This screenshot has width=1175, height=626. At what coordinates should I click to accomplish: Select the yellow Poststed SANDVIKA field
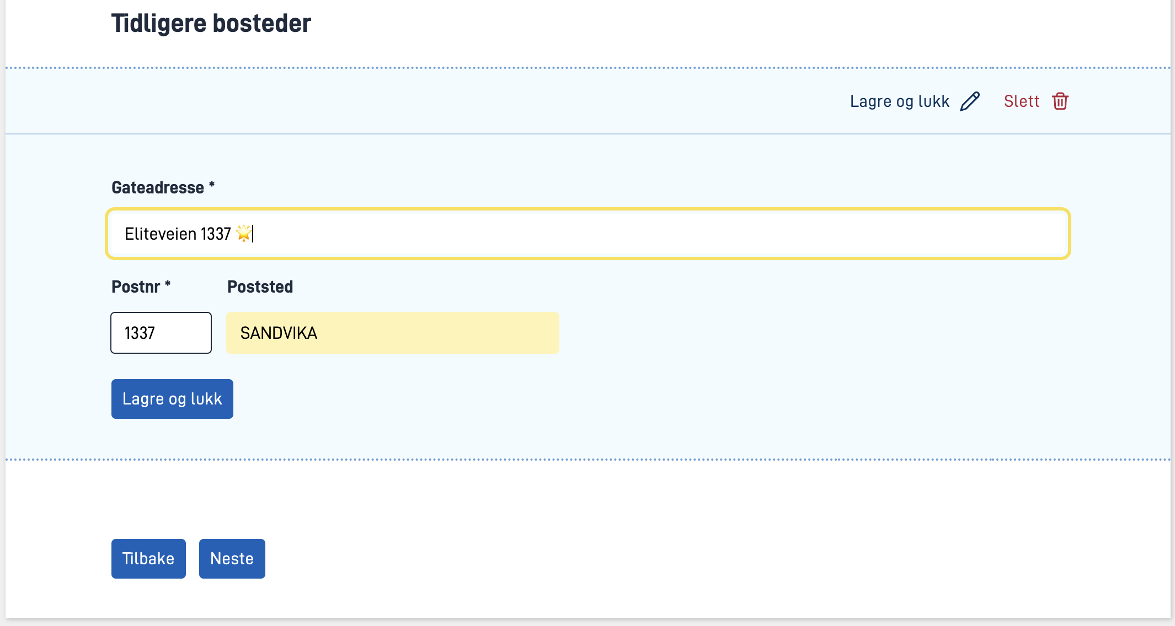point(392,333)
